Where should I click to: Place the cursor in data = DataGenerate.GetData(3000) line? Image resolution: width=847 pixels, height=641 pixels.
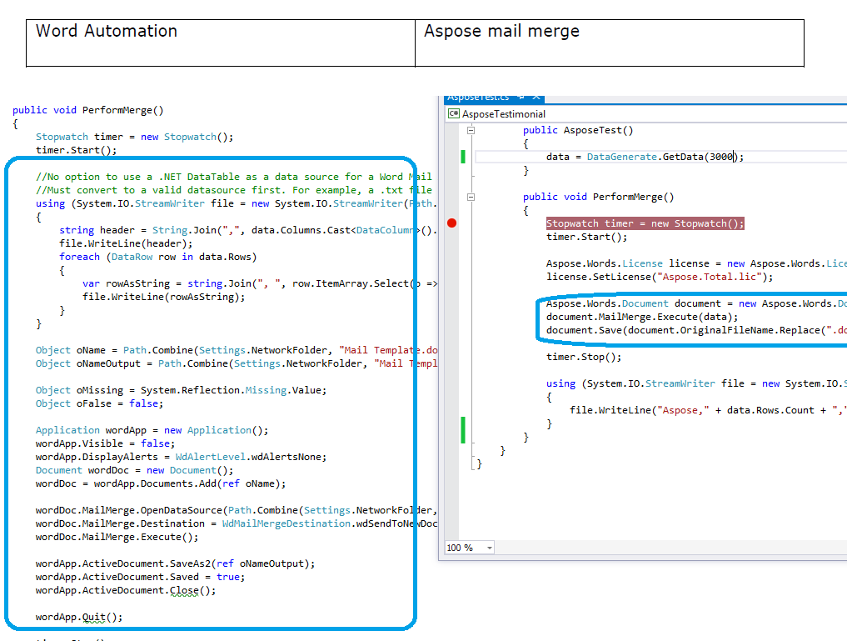click(x=645, y=157)
